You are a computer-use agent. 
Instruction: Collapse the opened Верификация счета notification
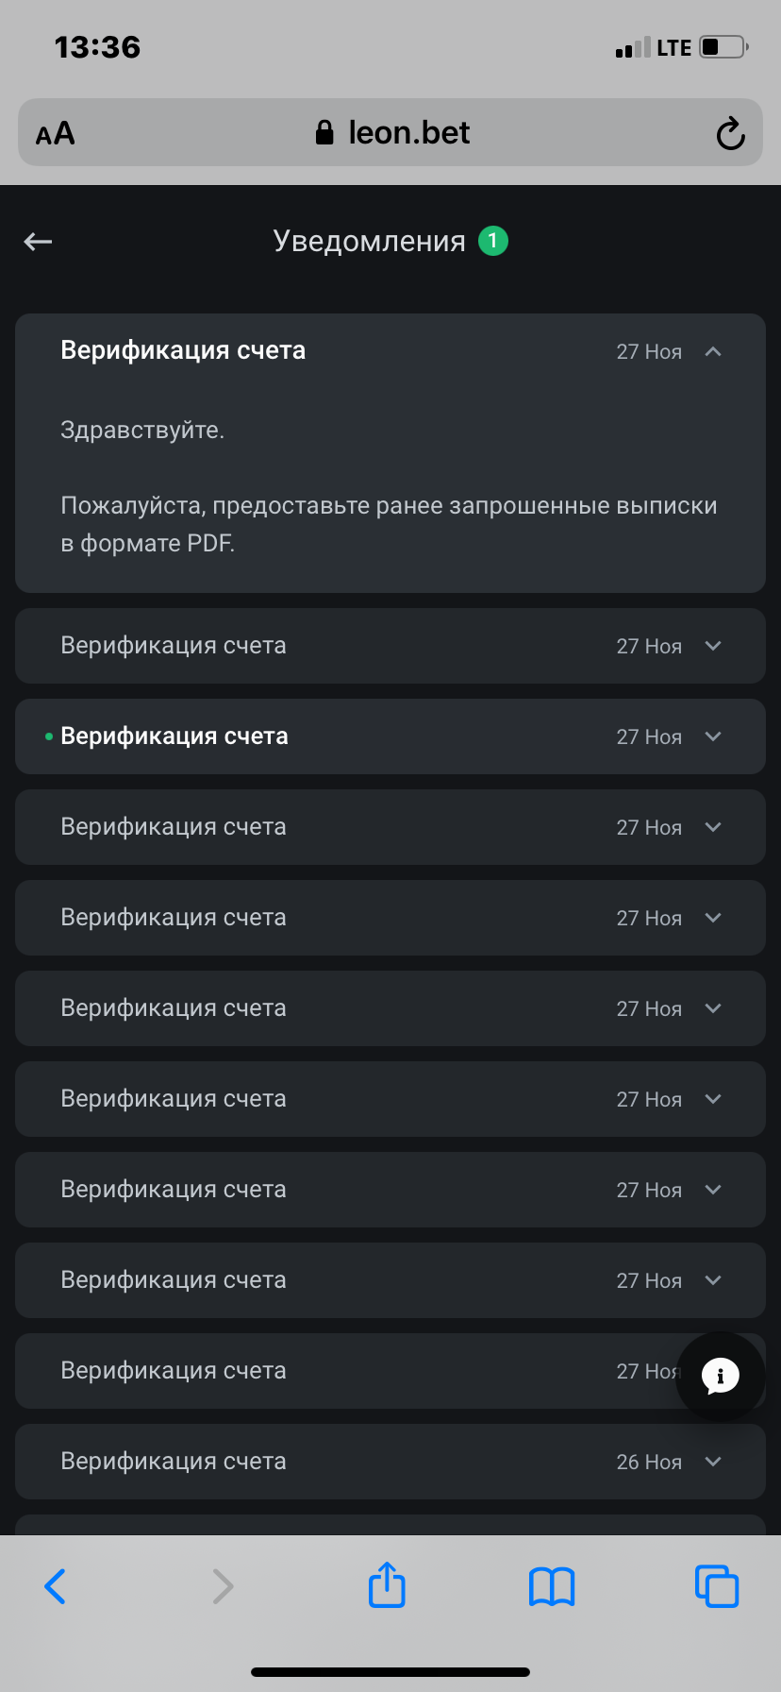tap(713, 351)
